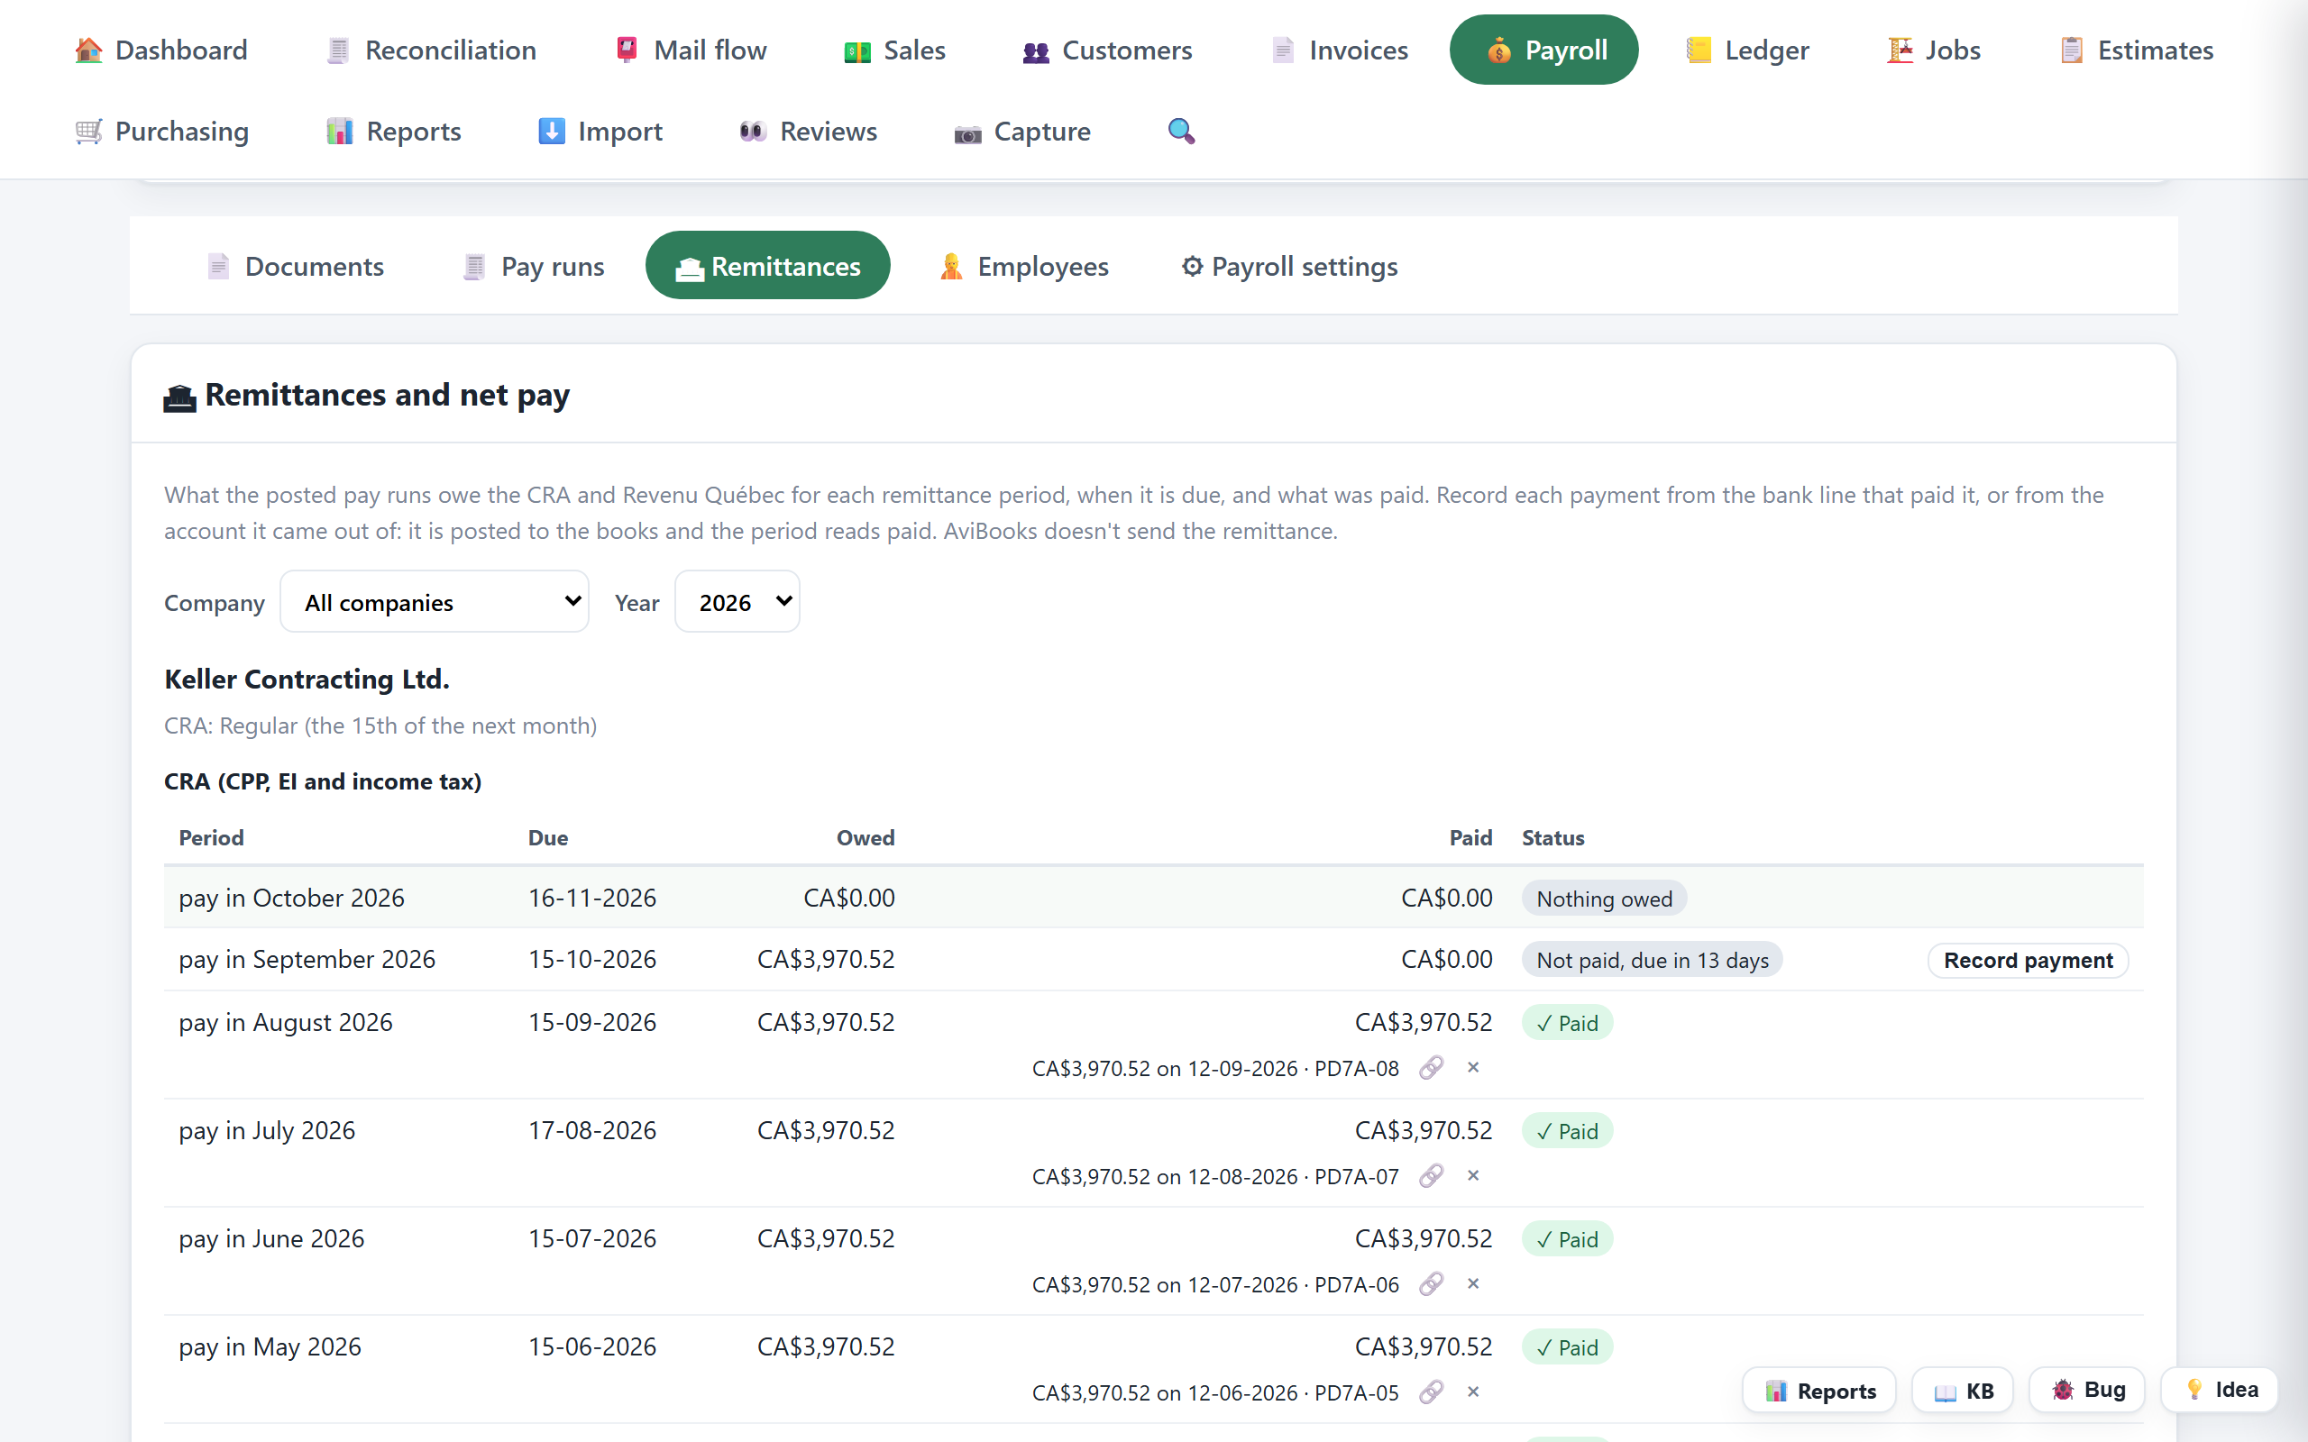
Task: Report a Bug
Action: click(x=2087, y=1391)
